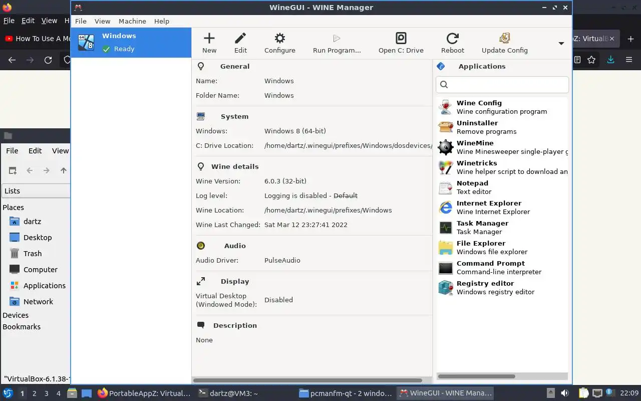Screen dimensions: 641x401
Task: Click the taskbar clock showing 22:09
Action: click(629, 393)
